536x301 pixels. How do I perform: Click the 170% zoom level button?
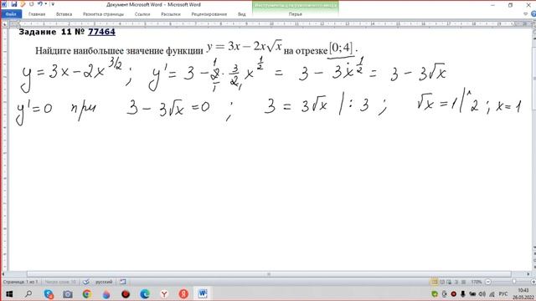point(477,282)
